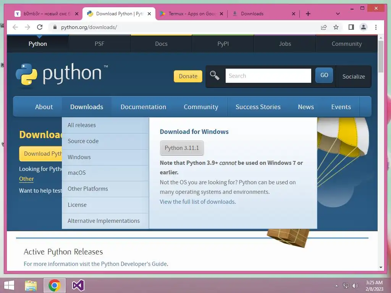Close the b0mb3r tab
The width and height of the screenshot is (391, 293).
pyautogui.click(x=77, y=14)
